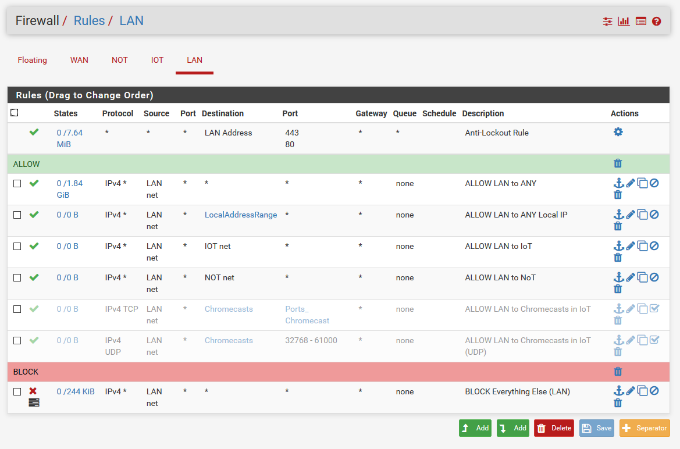Copy the ALLOW LAN to IoT rule
680x449 pixels.
coord(642,246)
